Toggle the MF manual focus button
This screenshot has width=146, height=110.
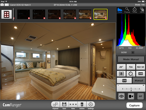pos(141,96)
